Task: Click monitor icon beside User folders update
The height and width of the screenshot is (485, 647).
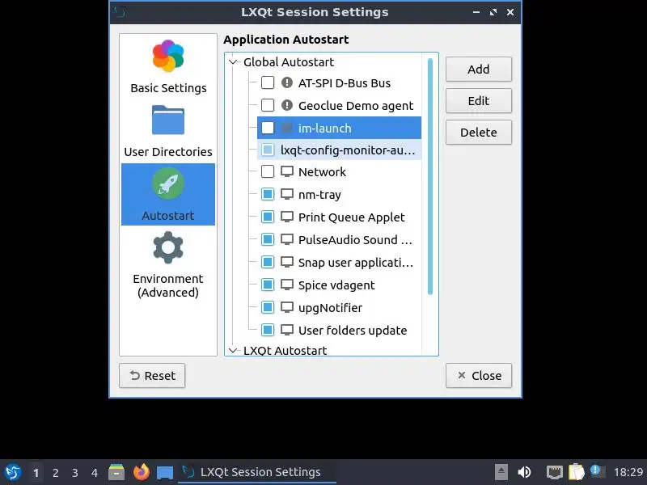Action: (287, 330)
